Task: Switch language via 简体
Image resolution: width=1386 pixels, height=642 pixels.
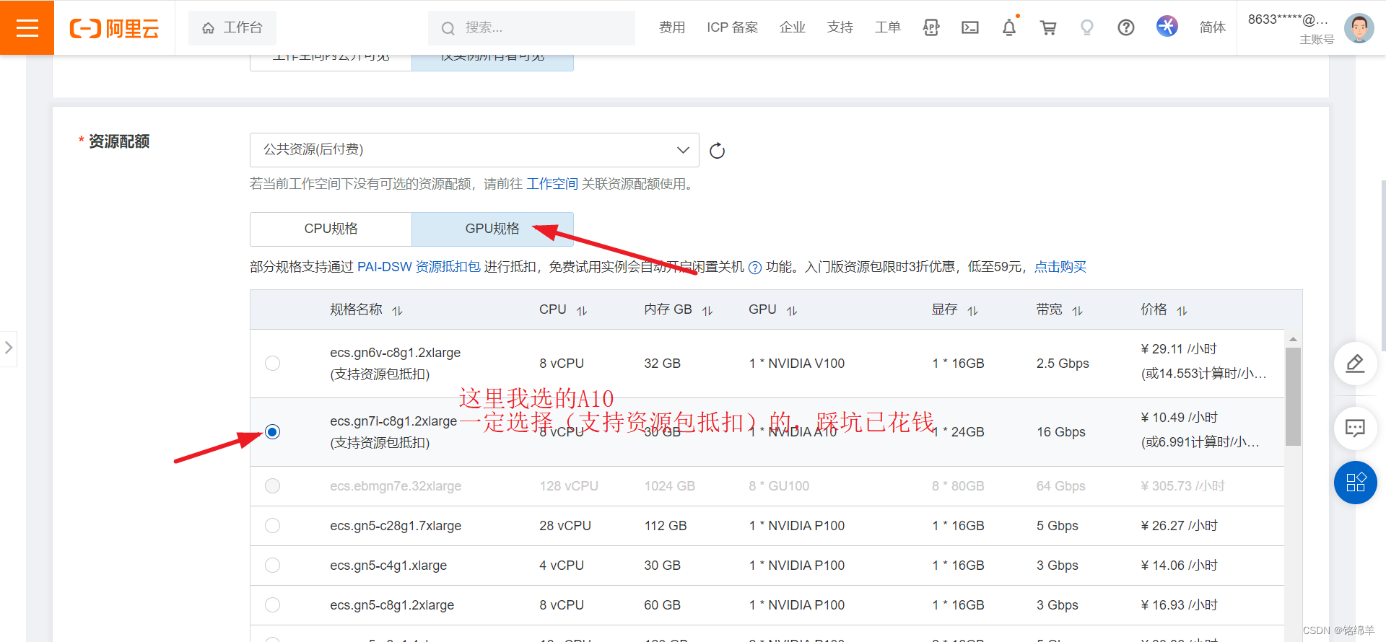Action: tap(1213, 27)
